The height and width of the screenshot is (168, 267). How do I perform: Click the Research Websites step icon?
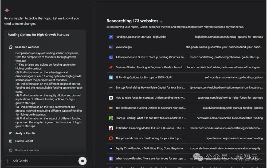[11, 47]
